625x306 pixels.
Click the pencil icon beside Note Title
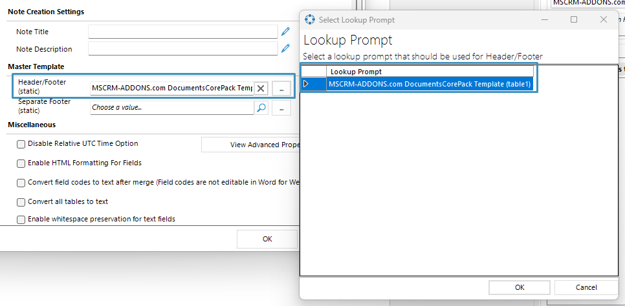pos(285,32)
